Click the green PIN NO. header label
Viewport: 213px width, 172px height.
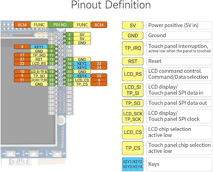[60, 25]
